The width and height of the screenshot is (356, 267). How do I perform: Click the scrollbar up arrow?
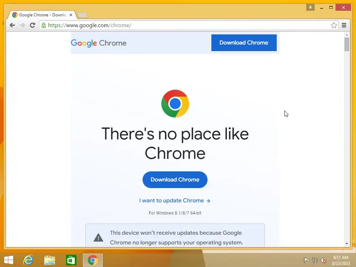click(347, 35)
